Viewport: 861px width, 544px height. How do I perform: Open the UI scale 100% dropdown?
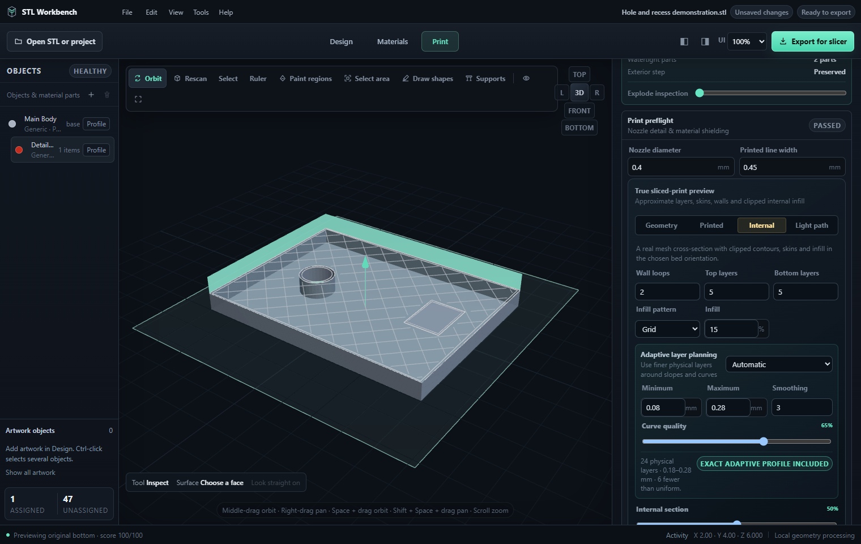click(x=748, y=41)
